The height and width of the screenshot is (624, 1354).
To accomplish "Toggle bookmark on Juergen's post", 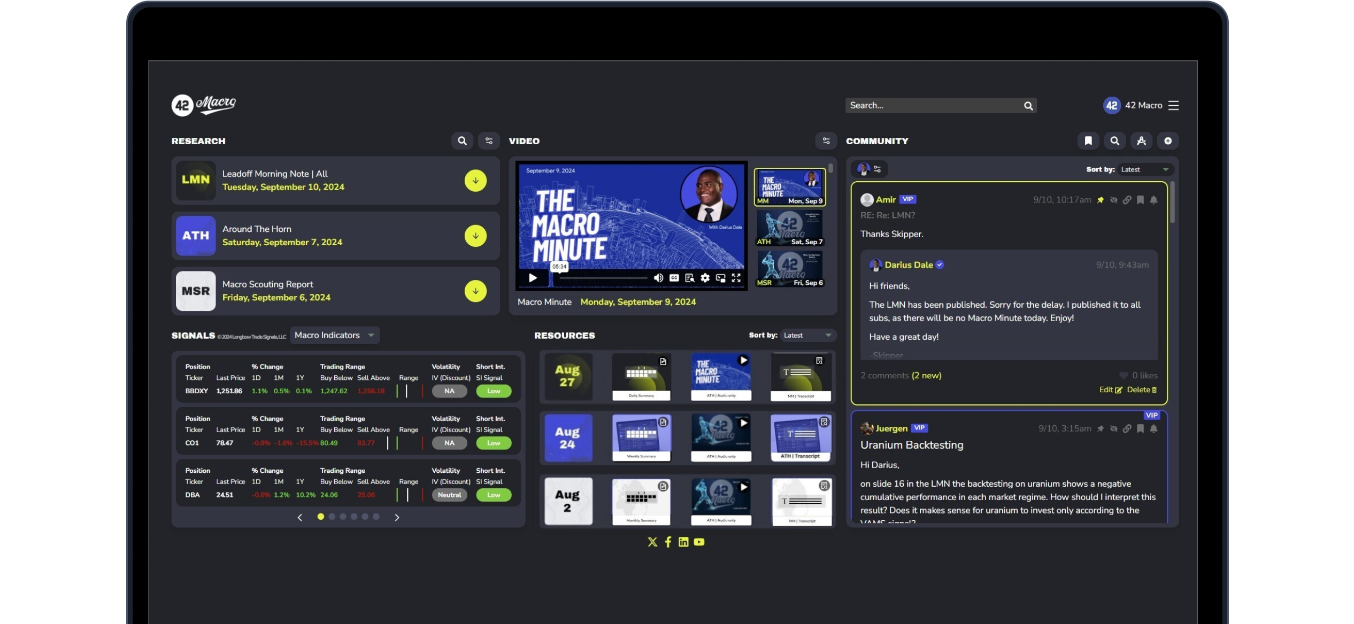I will [1140, 428].
